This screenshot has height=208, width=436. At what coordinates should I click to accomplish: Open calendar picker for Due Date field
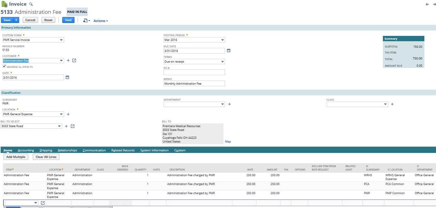(x=229, y=51)
